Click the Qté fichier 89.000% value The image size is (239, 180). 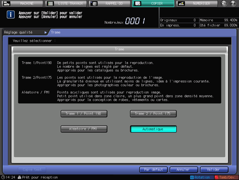pyautogui.click(x=231, y=25)
